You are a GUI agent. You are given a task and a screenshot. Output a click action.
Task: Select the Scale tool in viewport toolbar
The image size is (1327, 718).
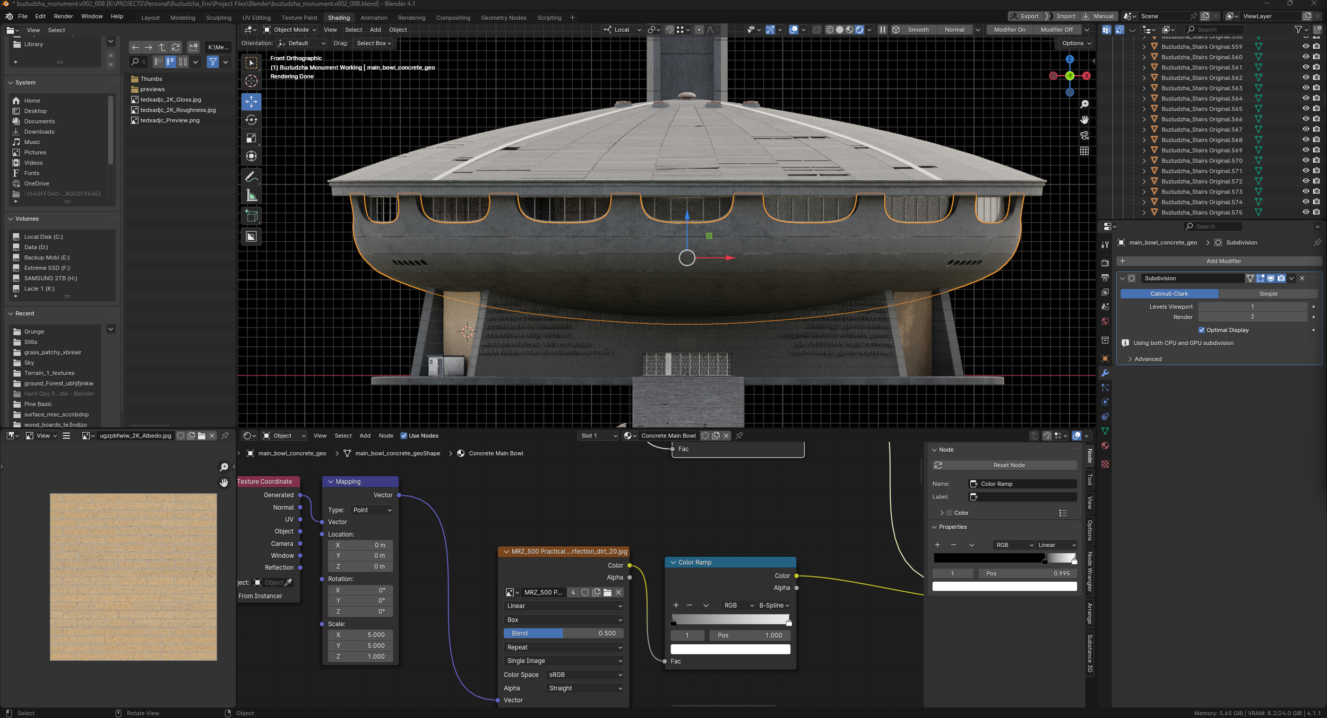pyautogui.click(x=252, y=138)
